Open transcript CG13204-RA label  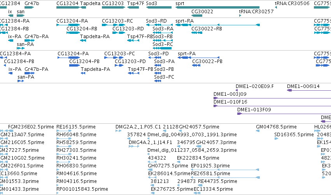[x=72, y=21]
